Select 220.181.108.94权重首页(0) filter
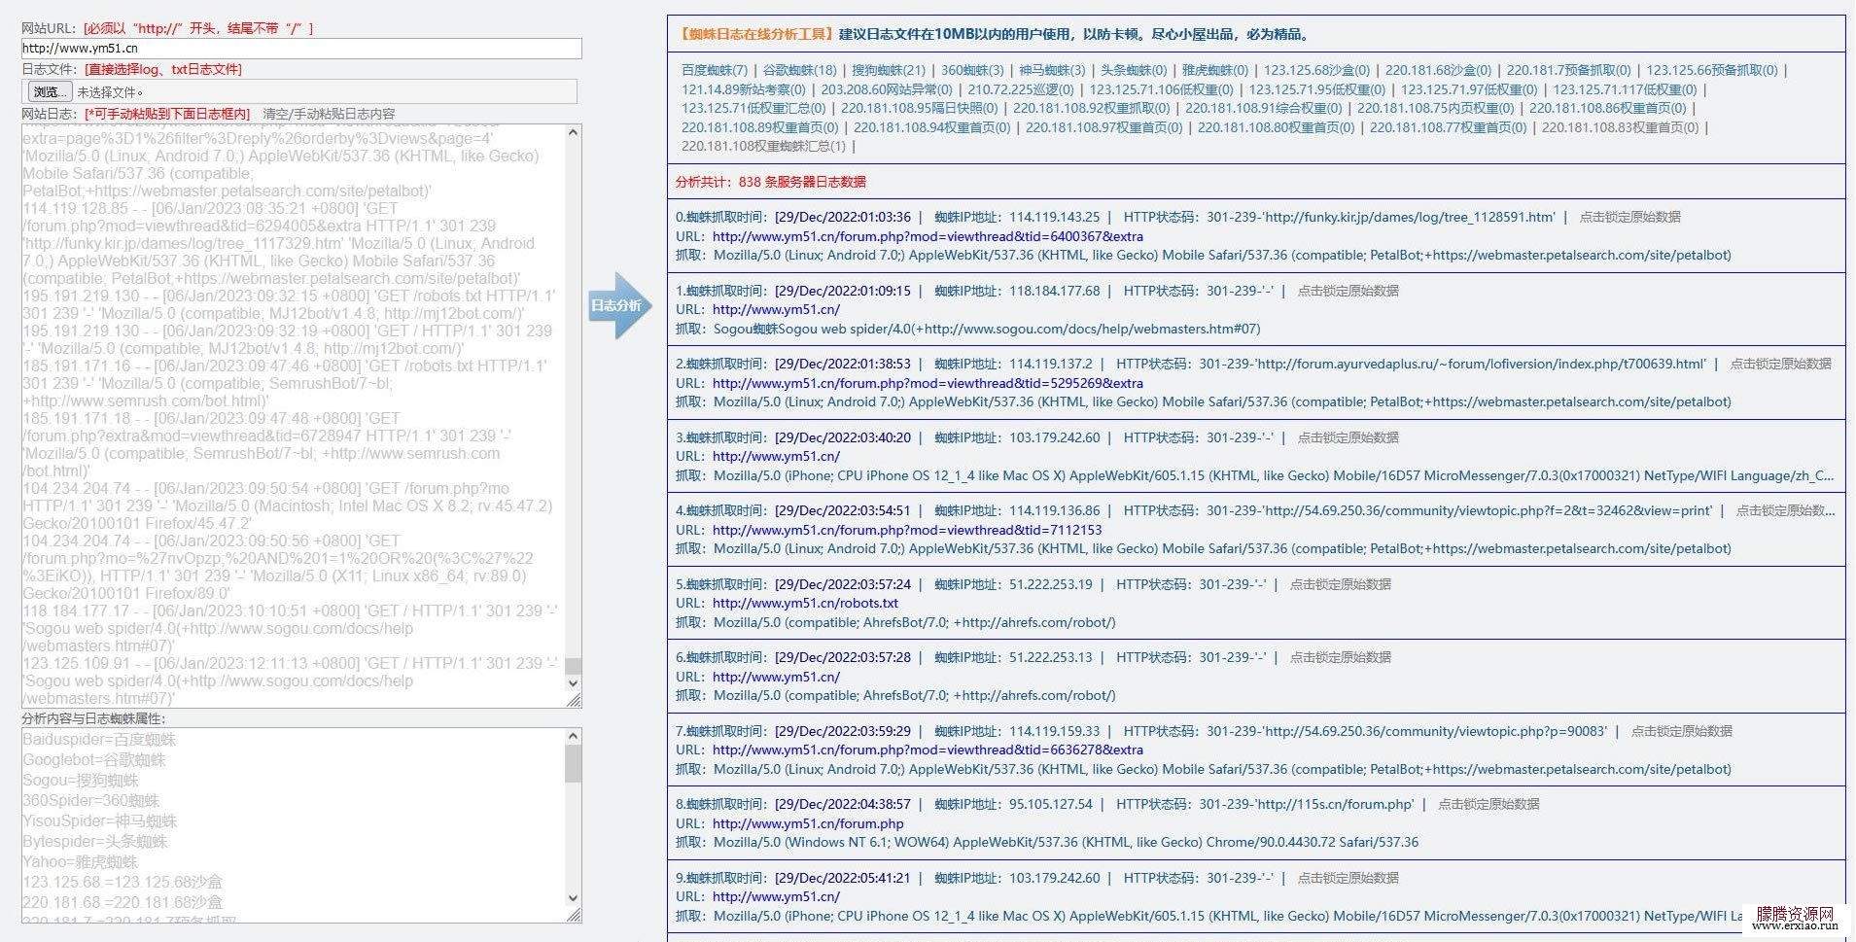 932,127
